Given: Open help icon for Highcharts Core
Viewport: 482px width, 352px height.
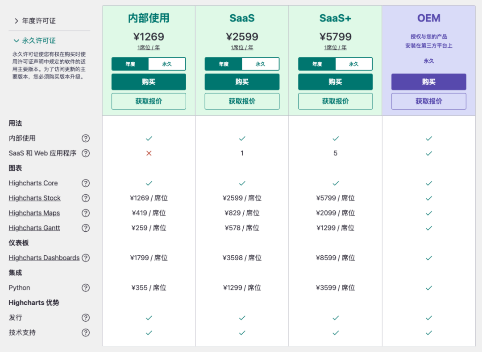Looking at the screenshot, I should (x=86, y=183).
